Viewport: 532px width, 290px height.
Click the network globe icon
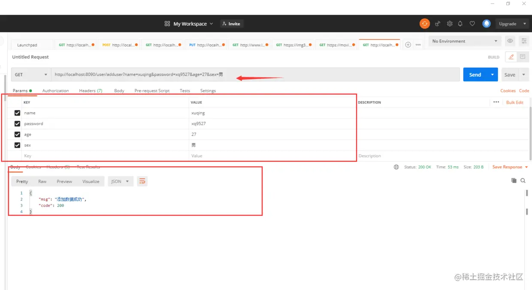pos(396,167)
